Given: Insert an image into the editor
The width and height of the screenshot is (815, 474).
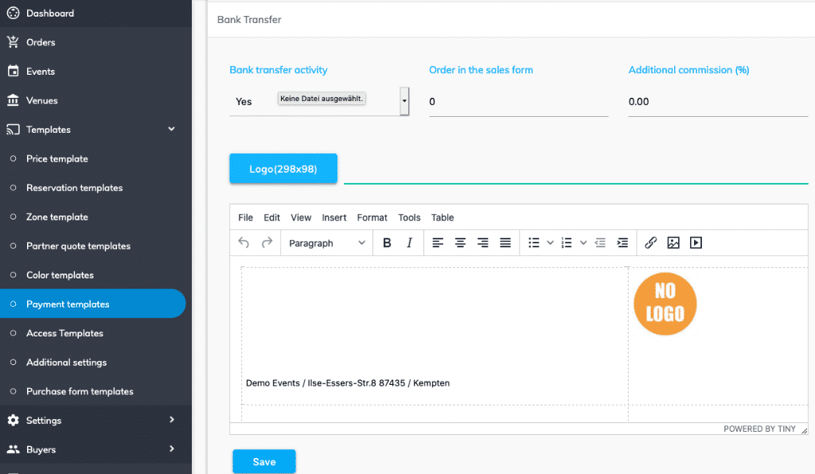Looking at the screenshot, I should [673, 243].
